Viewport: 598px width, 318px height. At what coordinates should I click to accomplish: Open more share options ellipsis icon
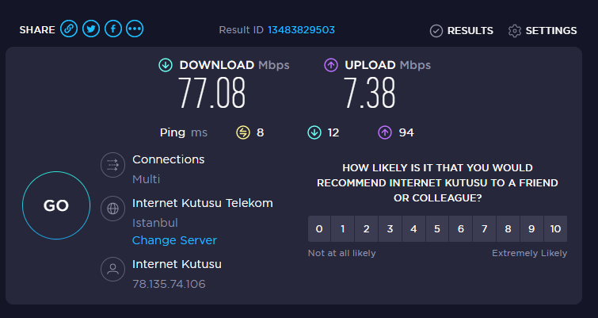pyautogui.click(x=135, y=29)
